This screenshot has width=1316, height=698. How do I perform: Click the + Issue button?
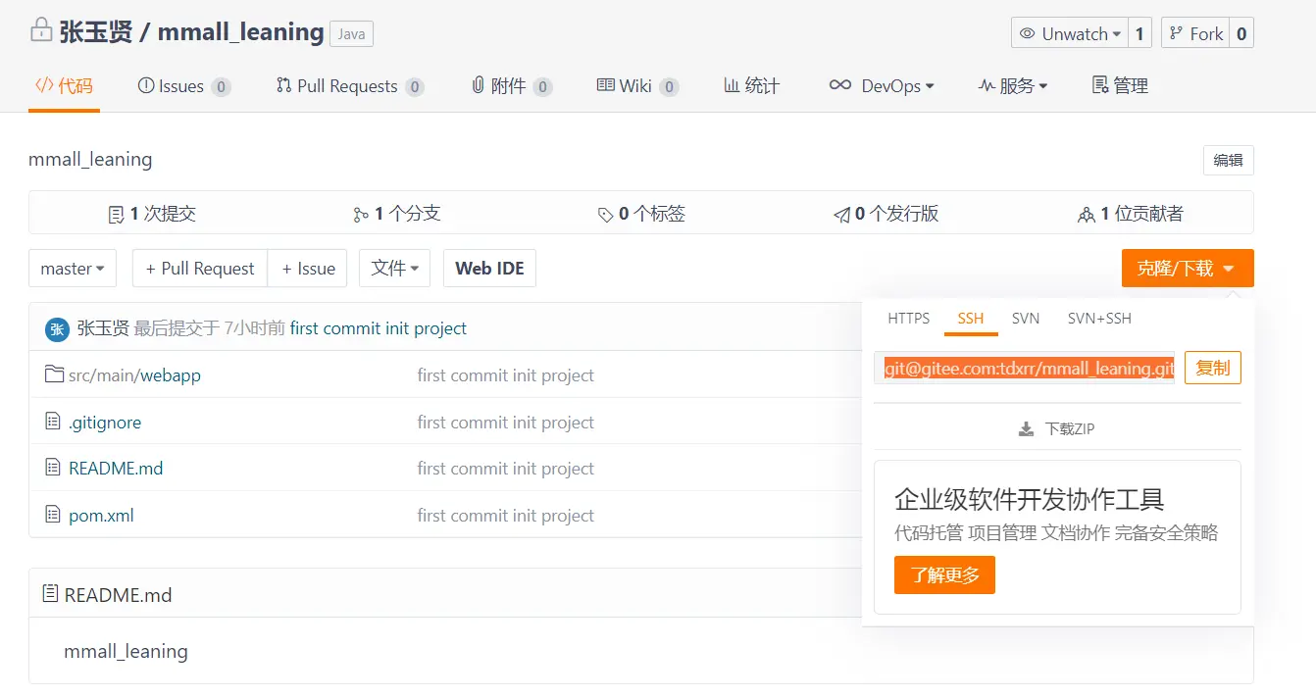coord(308,269)
